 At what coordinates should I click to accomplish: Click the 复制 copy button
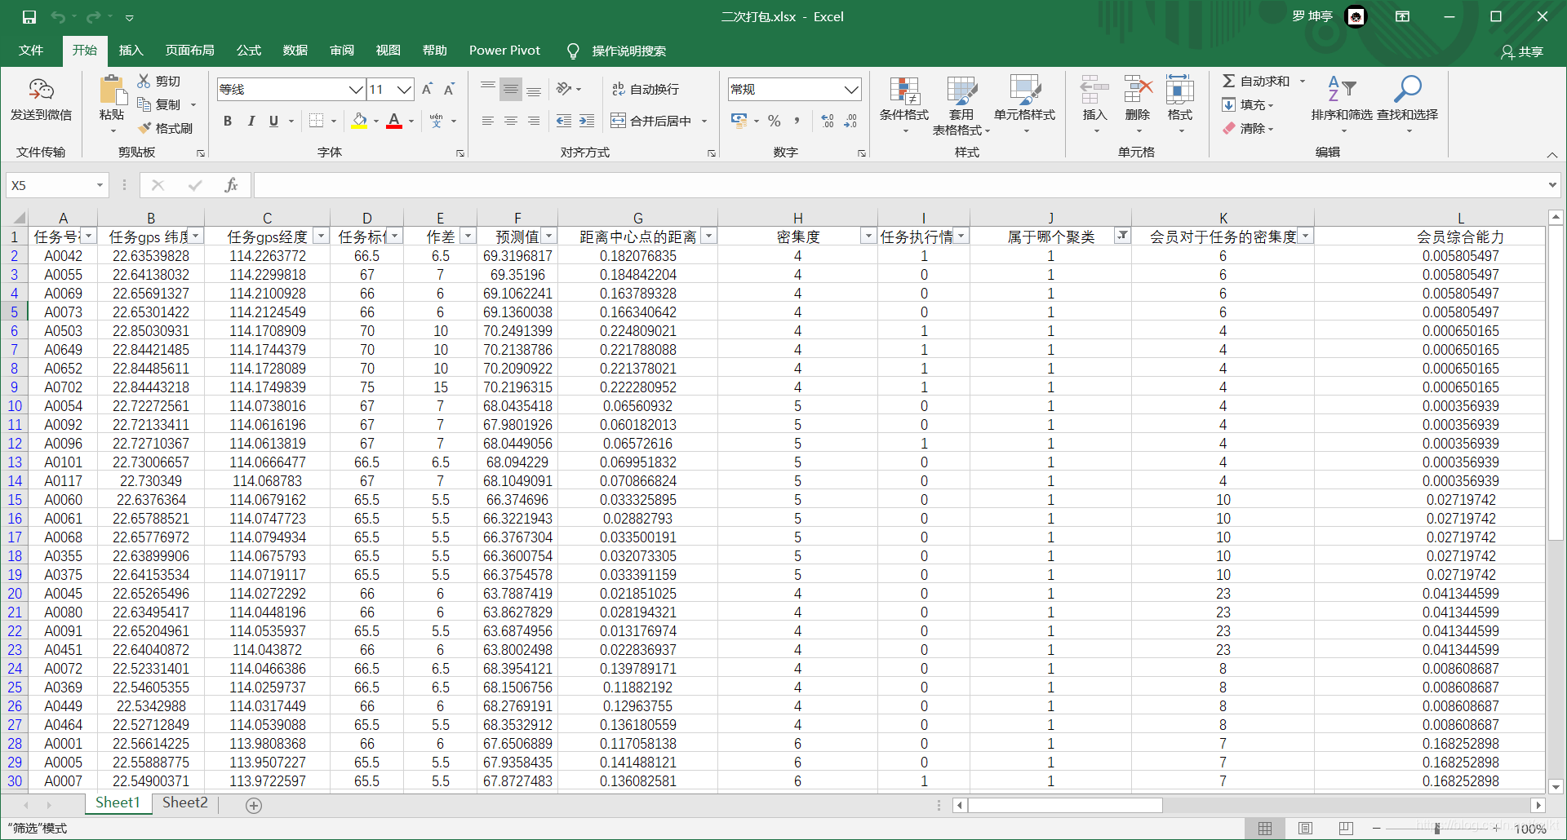coord(159,104)
